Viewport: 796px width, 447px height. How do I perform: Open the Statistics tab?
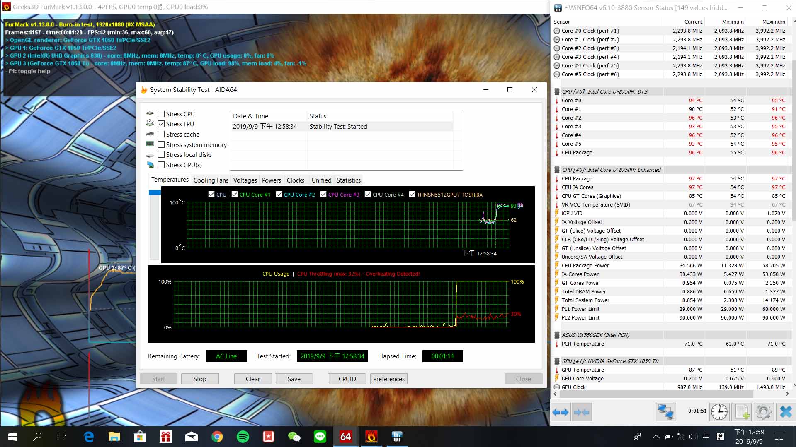pyautogui.click(x=349, y=180)
